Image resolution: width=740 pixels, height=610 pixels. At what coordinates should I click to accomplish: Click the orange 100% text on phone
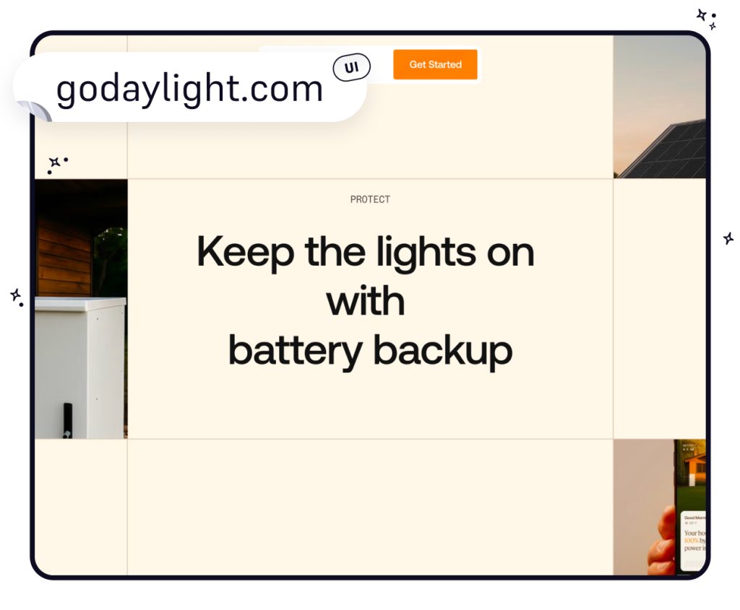pos(691,540)
